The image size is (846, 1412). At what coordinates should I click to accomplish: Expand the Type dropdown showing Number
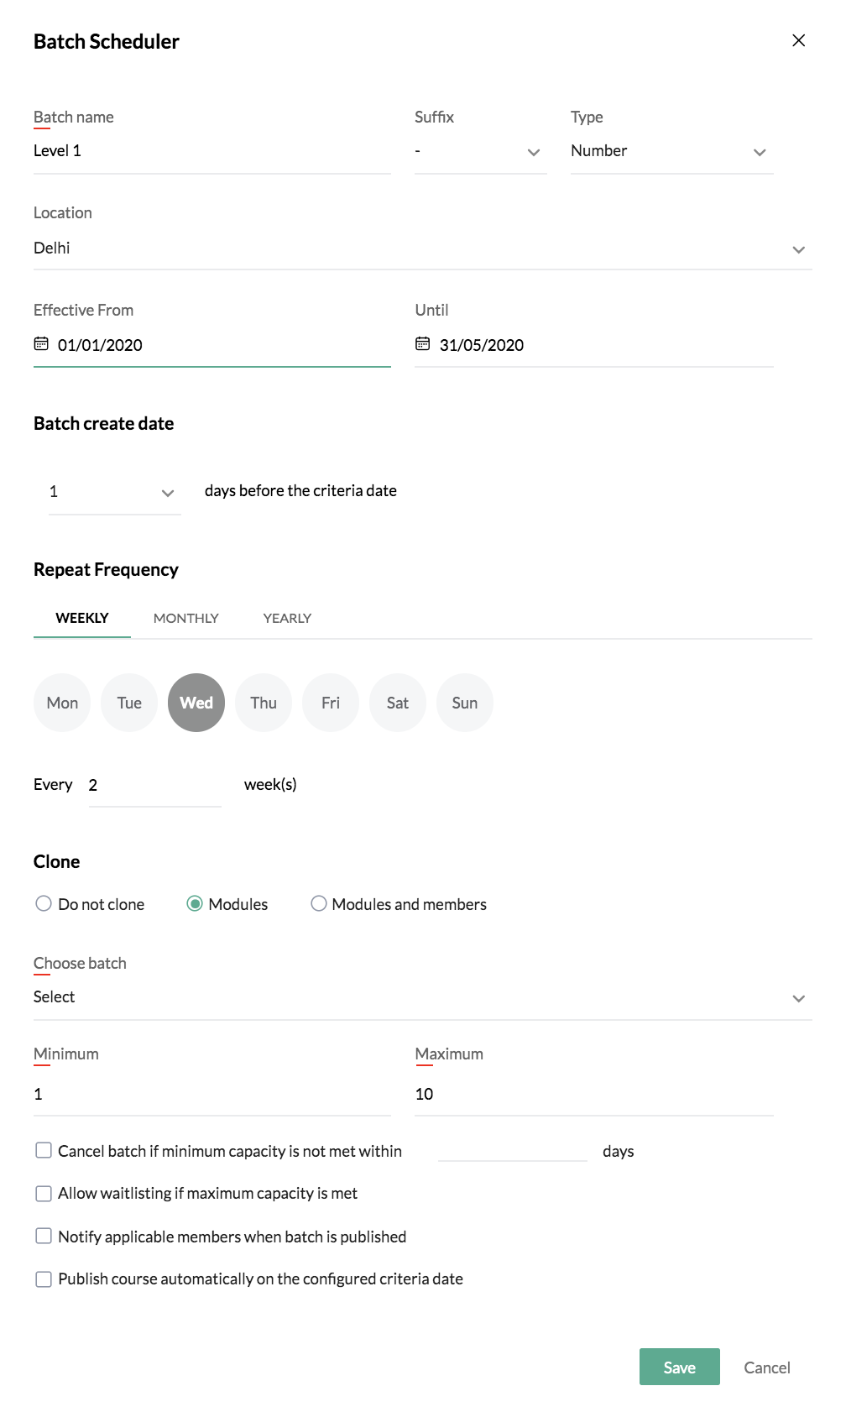(x=672, y=152)
